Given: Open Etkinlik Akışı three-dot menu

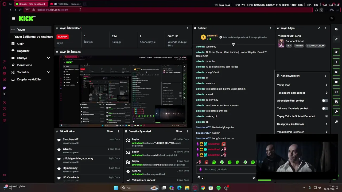Looking at the screenshot, I should [x=118, y=131].
